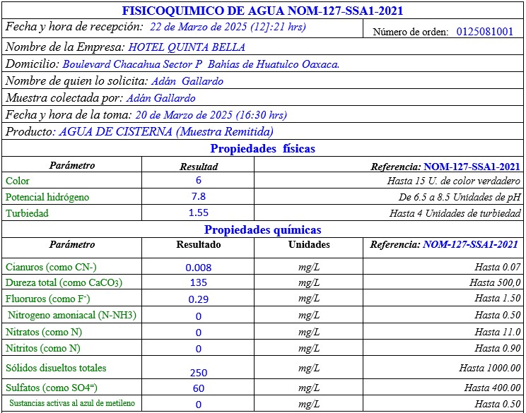The width and height of the screenshot is (526, 413).
Task: Select 'Sólidos disueltos totales' label
Action: point(56,368)
